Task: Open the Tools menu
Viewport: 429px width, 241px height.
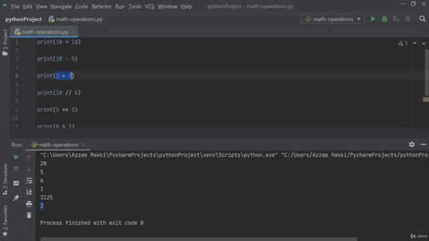Action: pyautogui.click(x=135, y=6)
